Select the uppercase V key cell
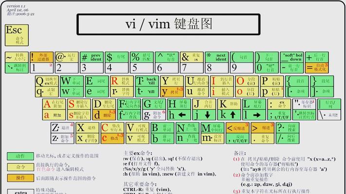Screen dimensions: 346x194 point(137,128)
